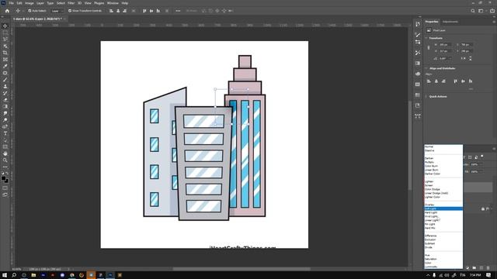Image resolution: width=497 pixels, height=279 pixels.
Task: Select the Eraser tool
Action: [x=5, y=100]
